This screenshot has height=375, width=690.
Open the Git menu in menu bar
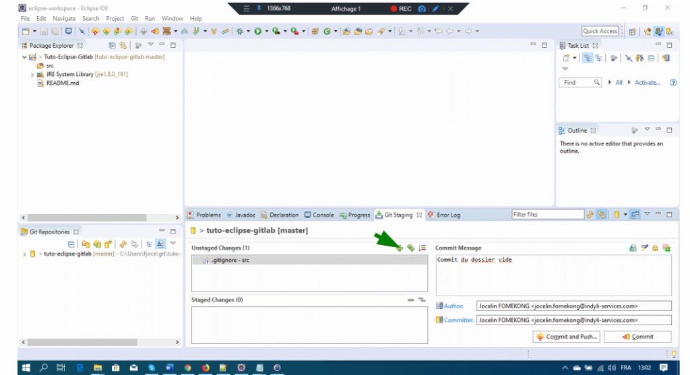coord(135,18)
